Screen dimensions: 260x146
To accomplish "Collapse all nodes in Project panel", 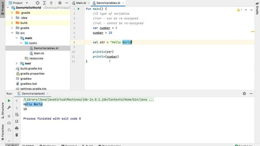I will coord(51,3).
